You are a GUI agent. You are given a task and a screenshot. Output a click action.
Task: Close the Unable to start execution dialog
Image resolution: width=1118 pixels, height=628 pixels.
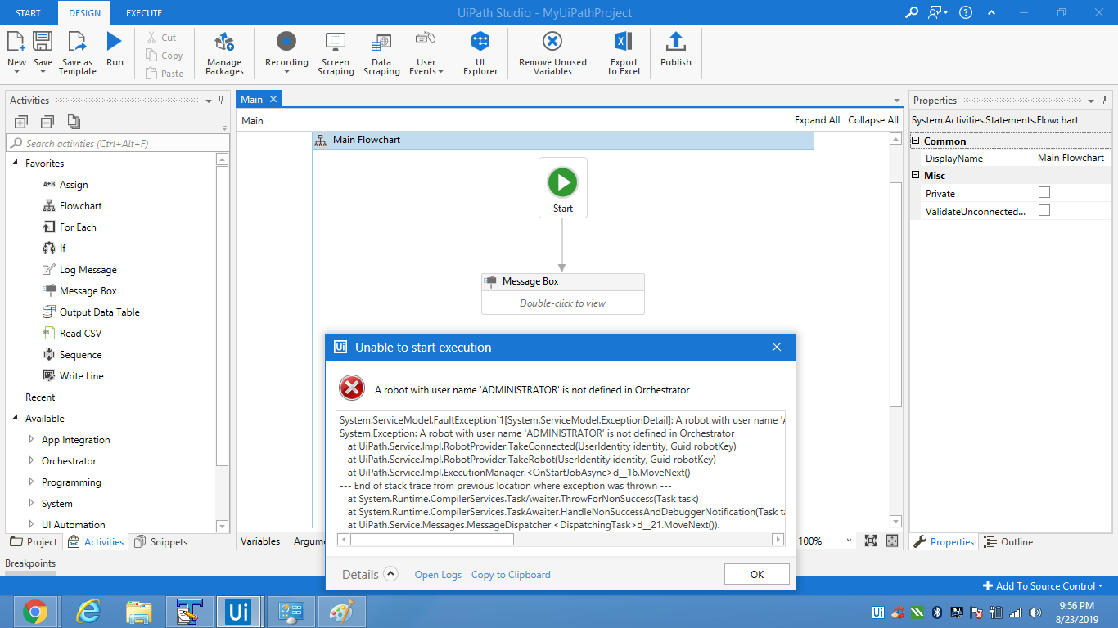[777, 348]
